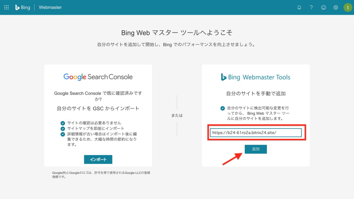Select subtitle '自分のサイトを追加して開始し'

click(177, 45)
